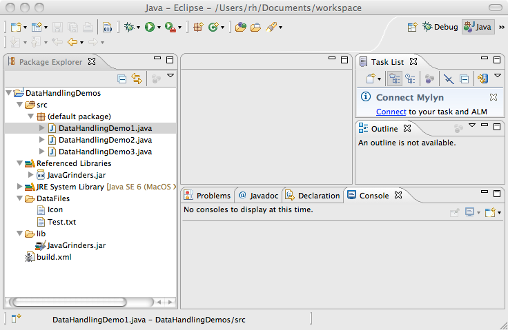Image resolution: width=508 pixels, height=330 pixels.
Task: Open the Debug dropdown arrow
Action: (138, 28)
